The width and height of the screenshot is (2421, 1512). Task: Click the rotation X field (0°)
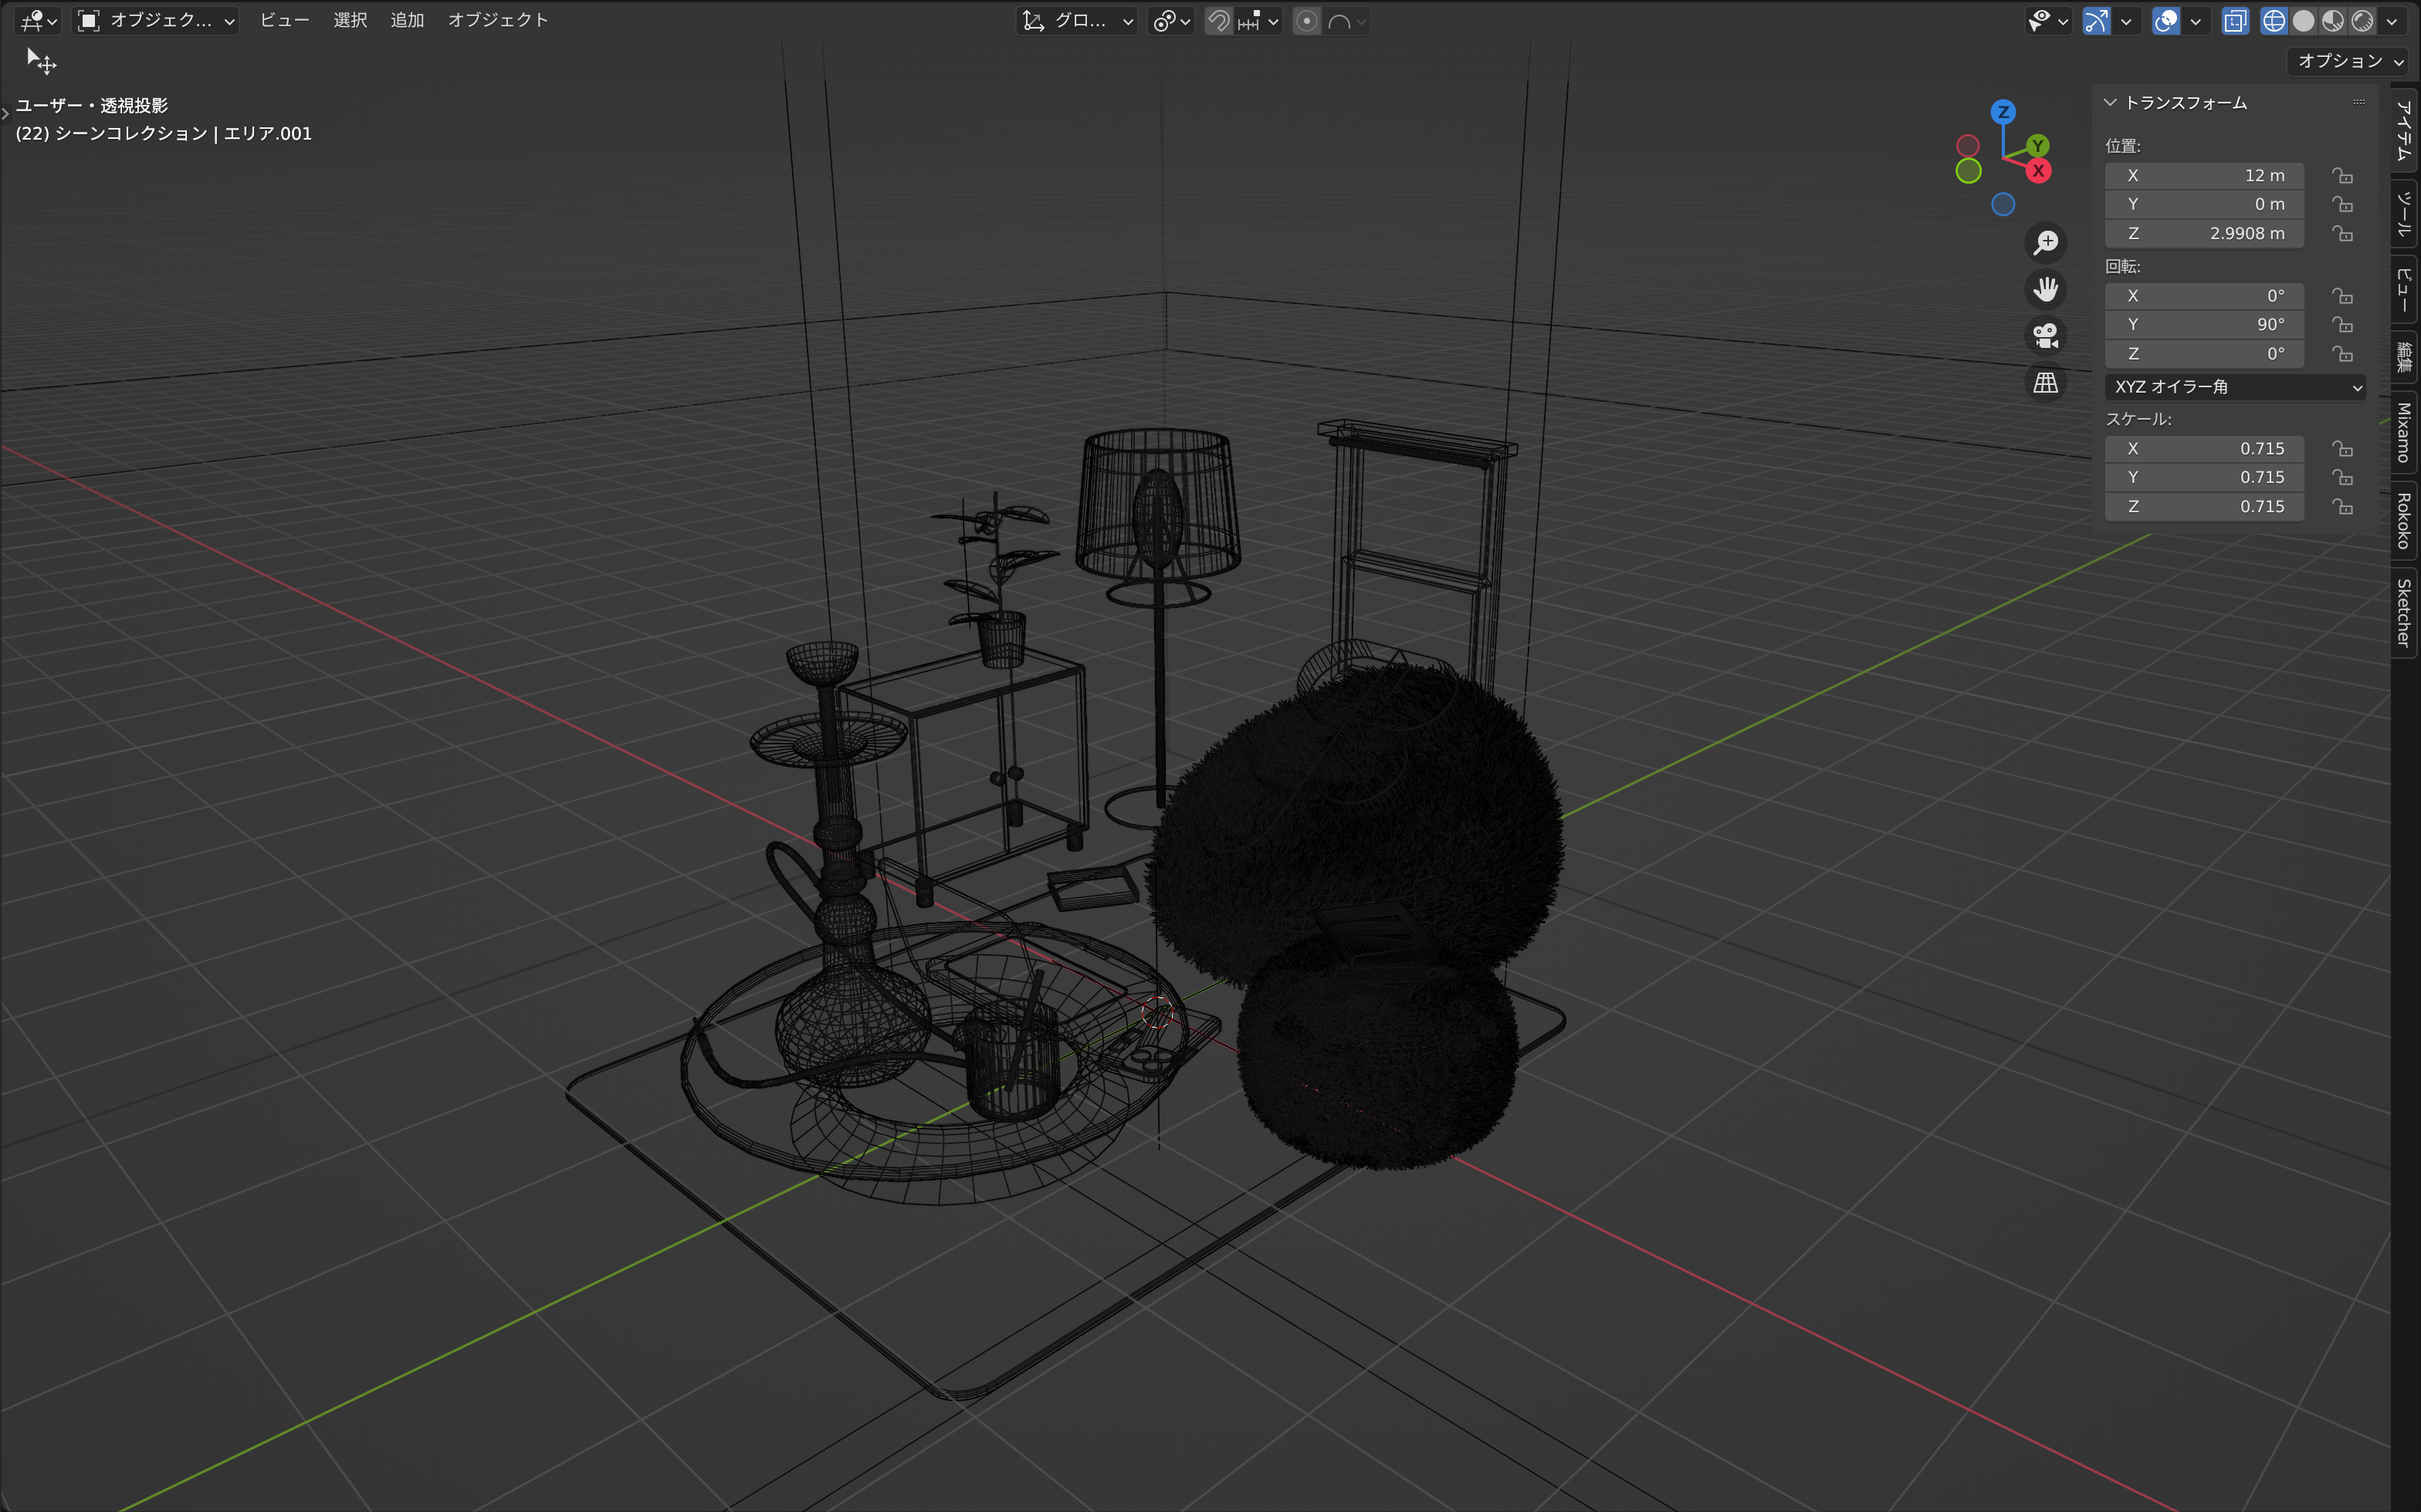coord(2204,296)
